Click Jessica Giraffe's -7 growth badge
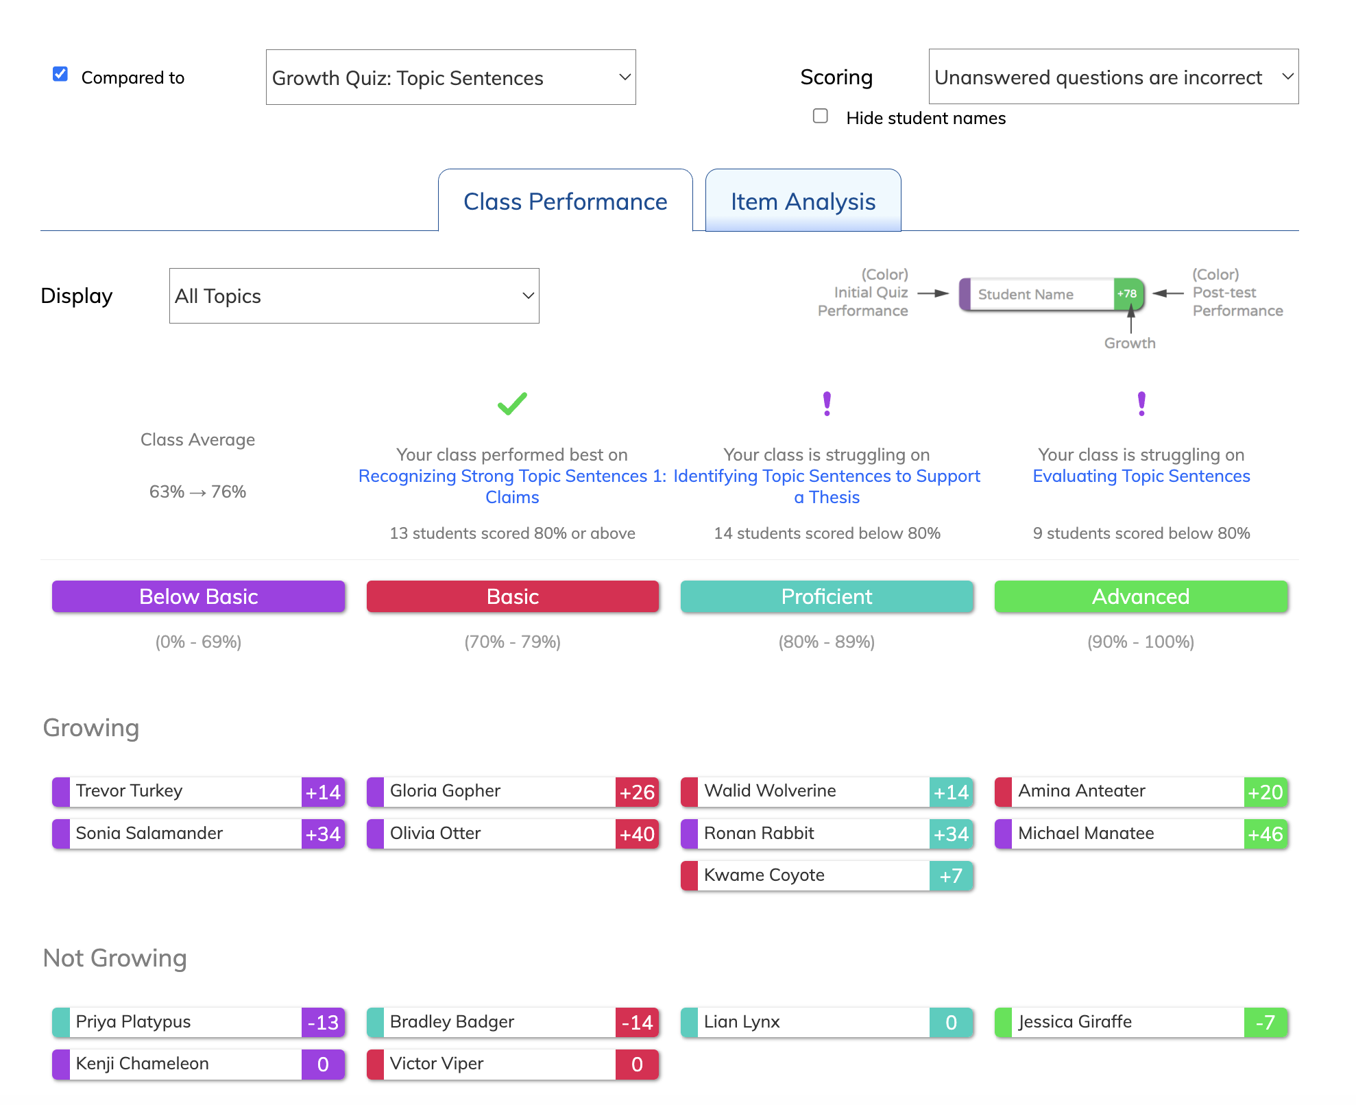Image resolution: width=1356 pixels, height=1105 pixels. tap(1266, 1023)
